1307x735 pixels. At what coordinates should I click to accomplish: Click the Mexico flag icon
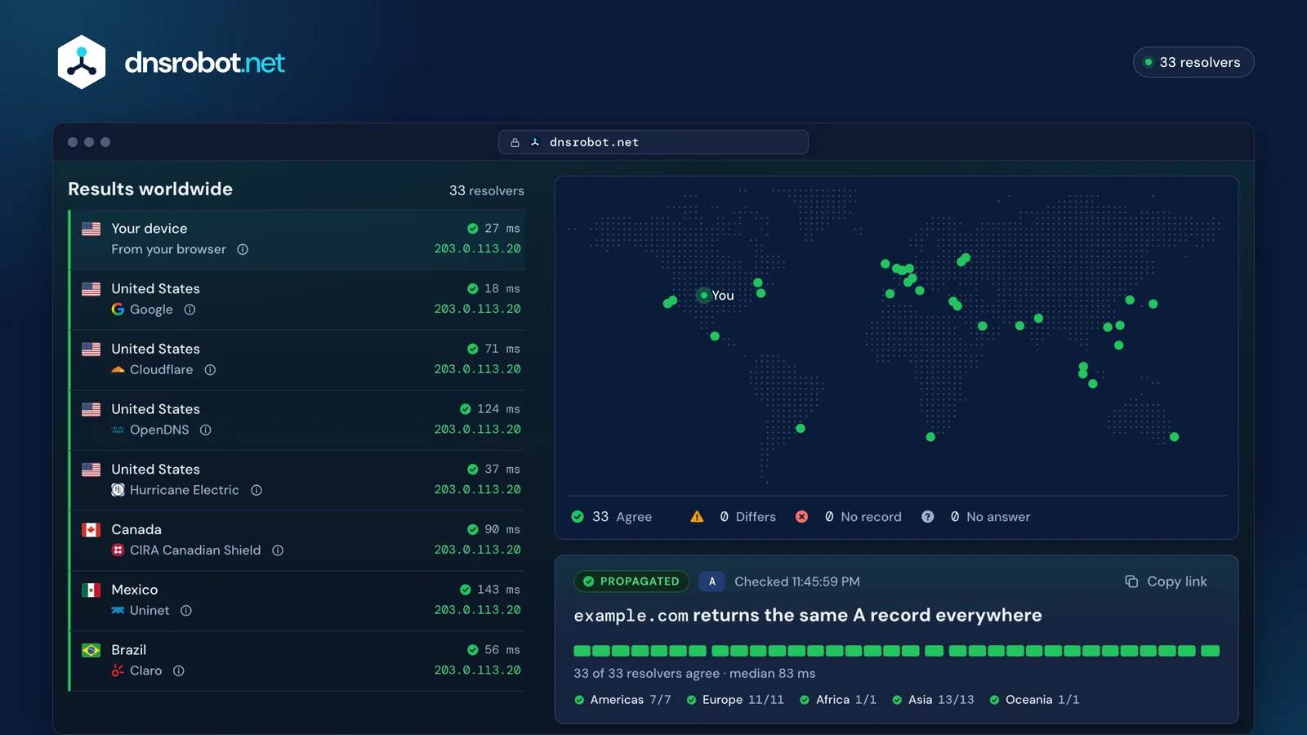(91, 590)
